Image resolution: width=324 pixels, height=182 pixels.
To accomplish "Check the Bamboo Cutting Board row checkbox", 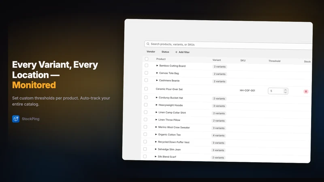I will pyautogui.click(x=146, y=66).
